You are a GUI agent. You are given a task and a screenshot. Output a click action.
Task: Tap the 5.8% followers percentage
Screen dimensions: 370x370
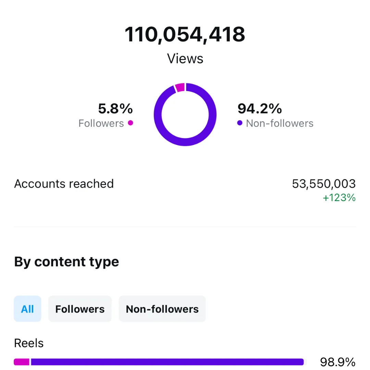coord(115,109)
